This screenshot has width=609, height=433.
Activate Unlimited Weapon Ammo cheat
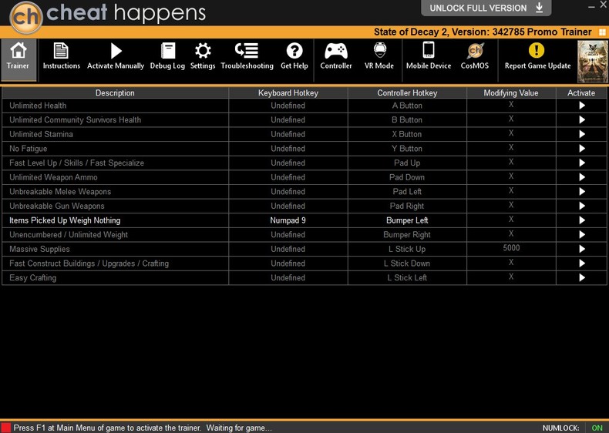[581, 177]
